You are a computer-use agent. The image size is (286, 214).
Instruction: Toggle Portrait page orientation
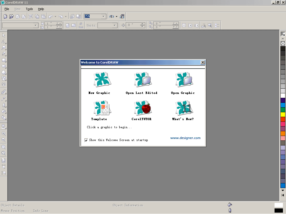(68, 25)
